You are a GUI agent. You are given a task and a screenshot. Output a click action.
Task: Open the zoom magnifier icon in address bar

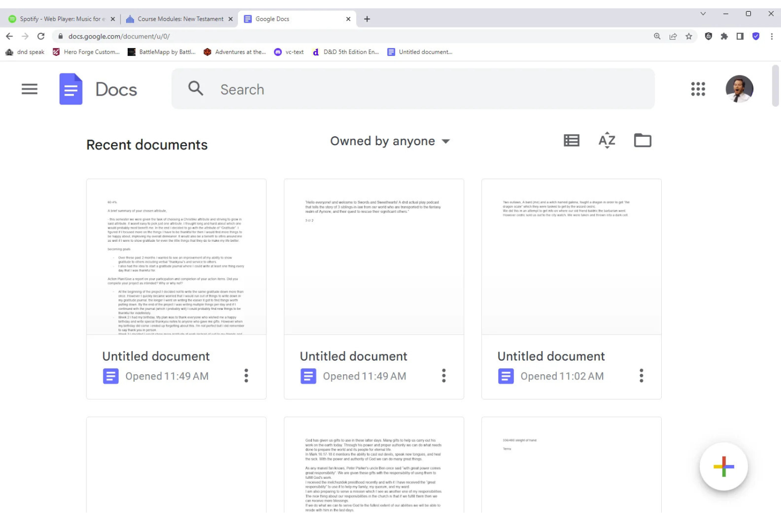657,36
